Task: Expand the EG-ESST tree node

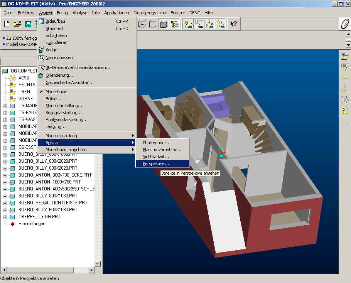Action: 5,147
